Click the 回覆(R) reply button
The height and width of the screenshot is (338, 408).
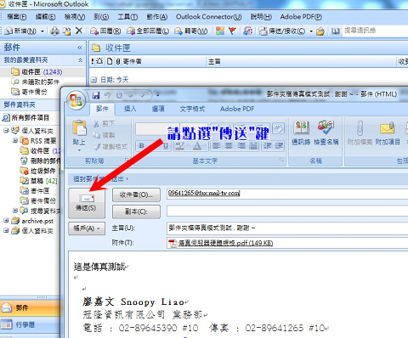pos(105,31)
